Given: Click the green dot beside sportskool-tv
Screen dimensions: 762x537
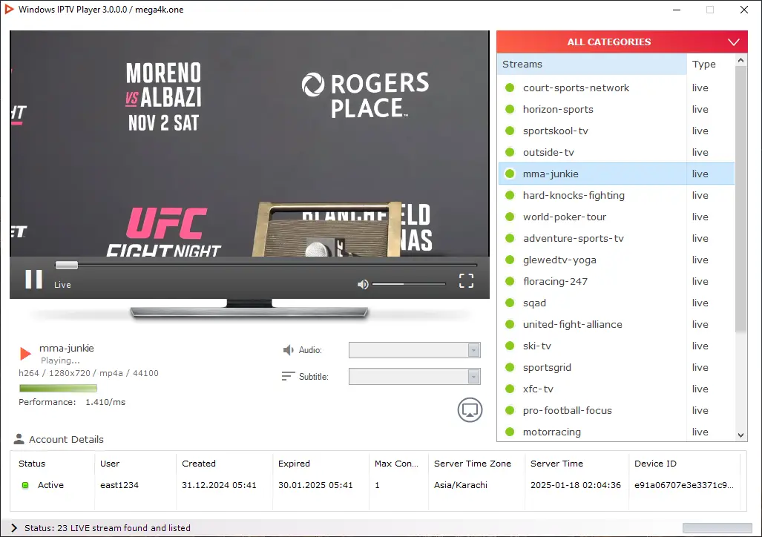Looking at the screenshot, I should coord(510,131).
